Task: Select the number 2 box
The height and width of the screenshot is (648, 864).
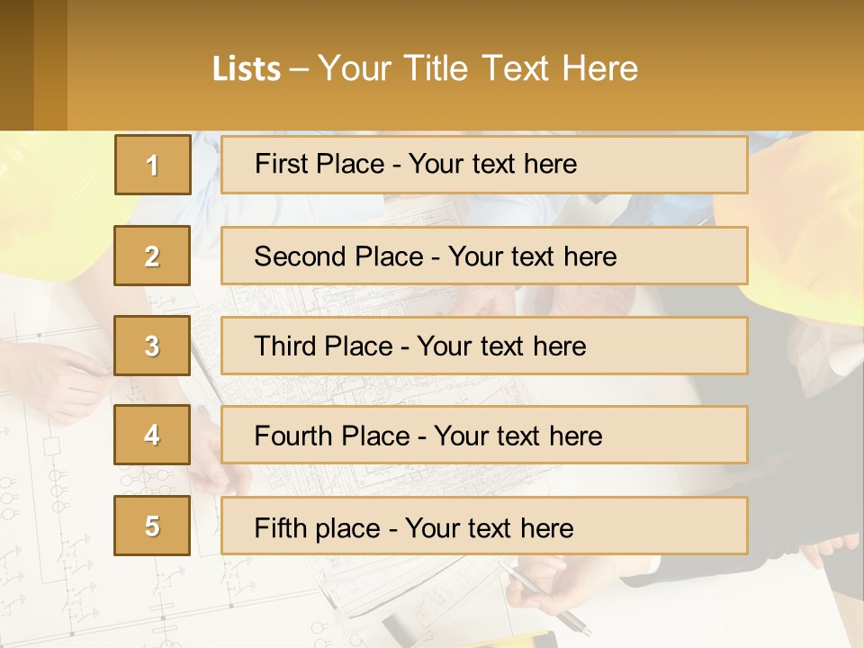Action: tap(152, 256)
